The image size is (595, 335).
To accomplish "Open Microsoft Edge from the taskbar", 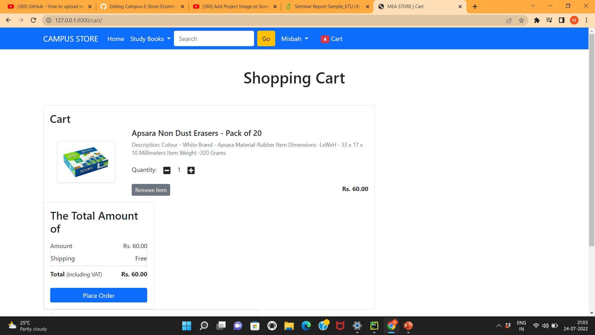I will 306,326.
